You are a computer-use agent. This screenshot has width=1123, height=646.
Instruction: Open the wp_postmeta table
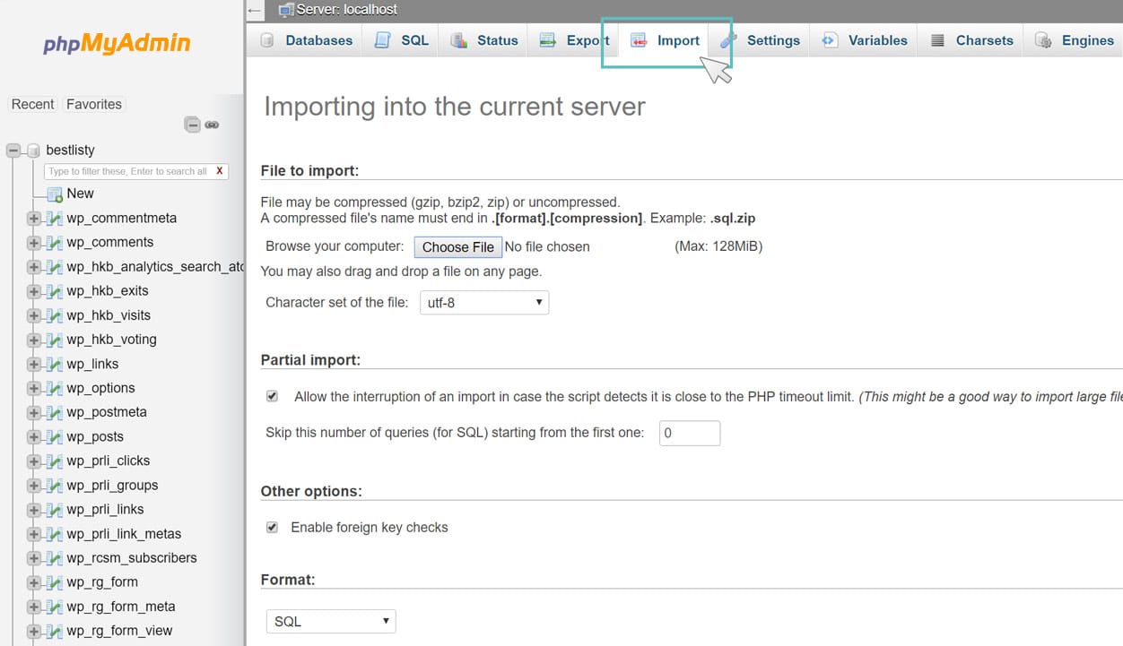click(107, 412)
